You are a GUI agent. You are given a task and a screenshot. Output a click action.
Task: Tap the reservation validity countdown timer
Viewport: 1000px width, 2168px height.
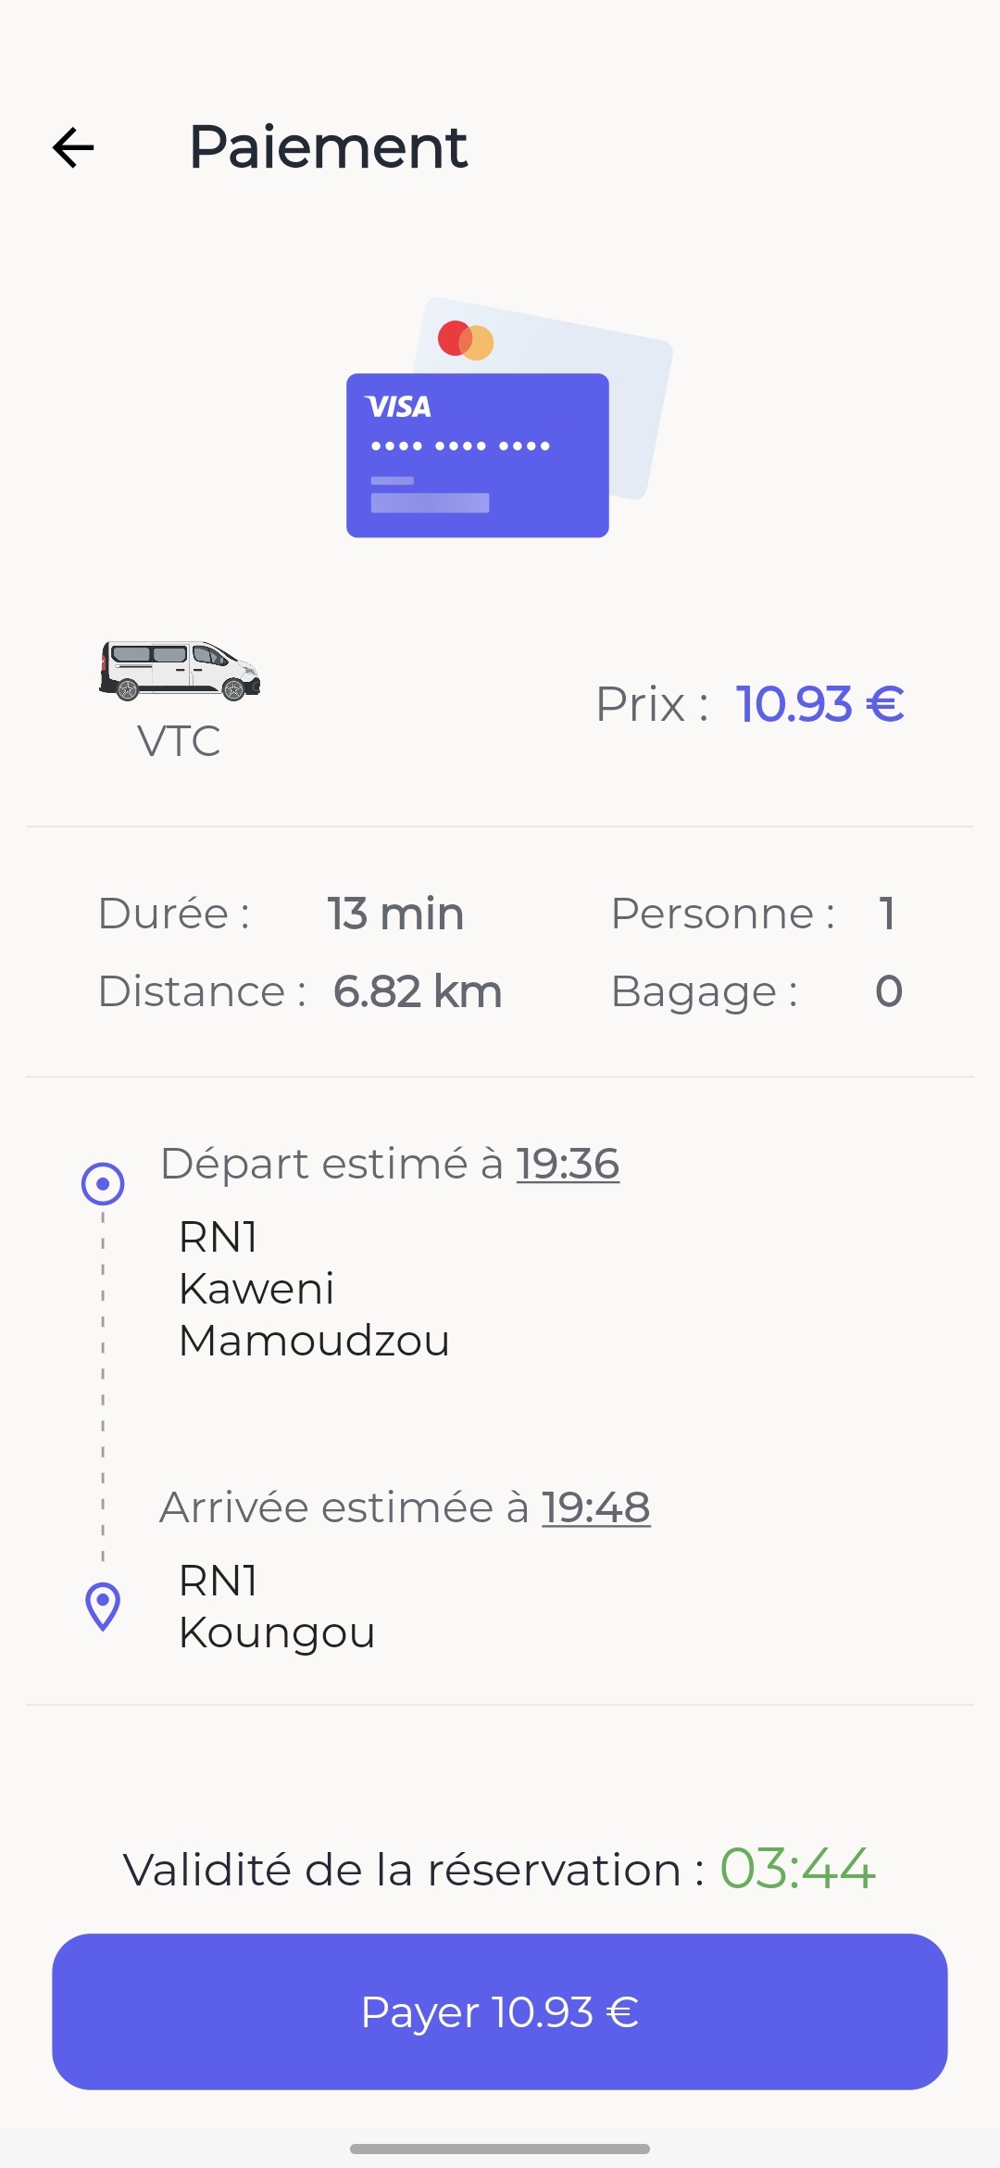click(797, 1868)
